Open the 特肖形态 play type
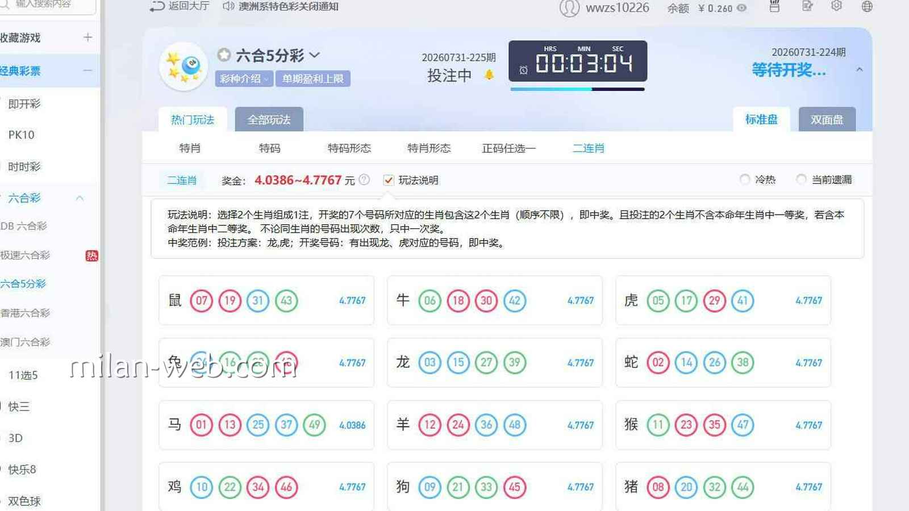Image resolution: width=909 pixels, height=511 pixels. 429,148
